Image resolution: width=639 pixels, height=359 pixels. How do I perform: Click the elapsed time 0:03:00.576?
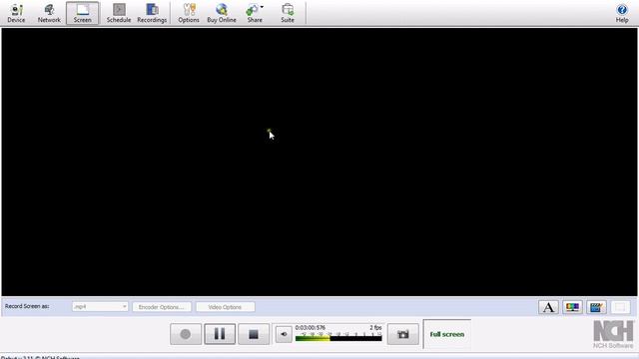pyautogui.click(x=311, y=328)
